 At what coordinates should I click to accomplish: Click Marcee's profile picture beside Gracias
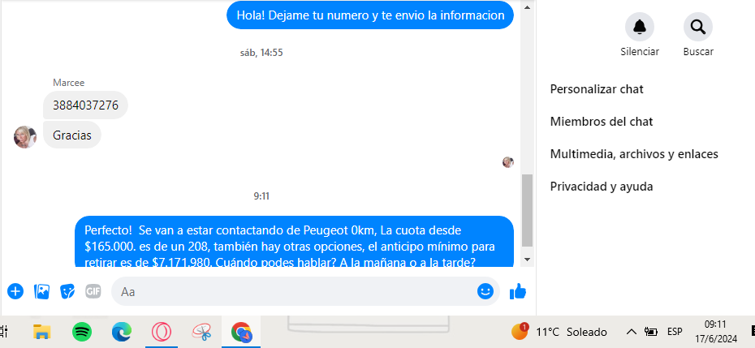(x=25, y=136)
